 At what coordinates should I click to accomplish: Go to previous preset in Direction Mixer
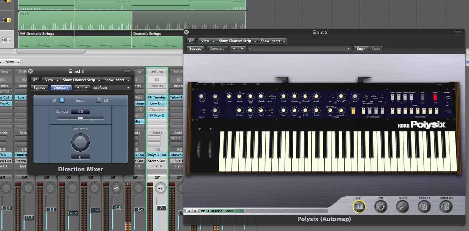78,88
